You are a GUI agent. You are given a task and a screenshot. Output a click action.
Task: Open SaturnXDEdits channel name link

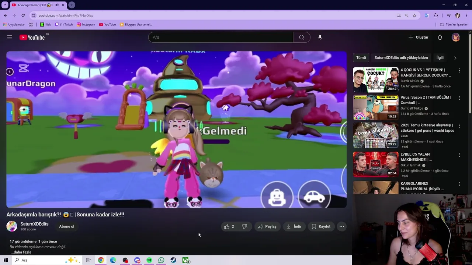coord(34,224)
